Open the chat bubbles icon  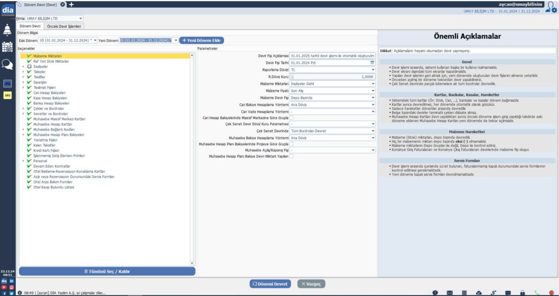pyautogui.click(x=7, y=64)
